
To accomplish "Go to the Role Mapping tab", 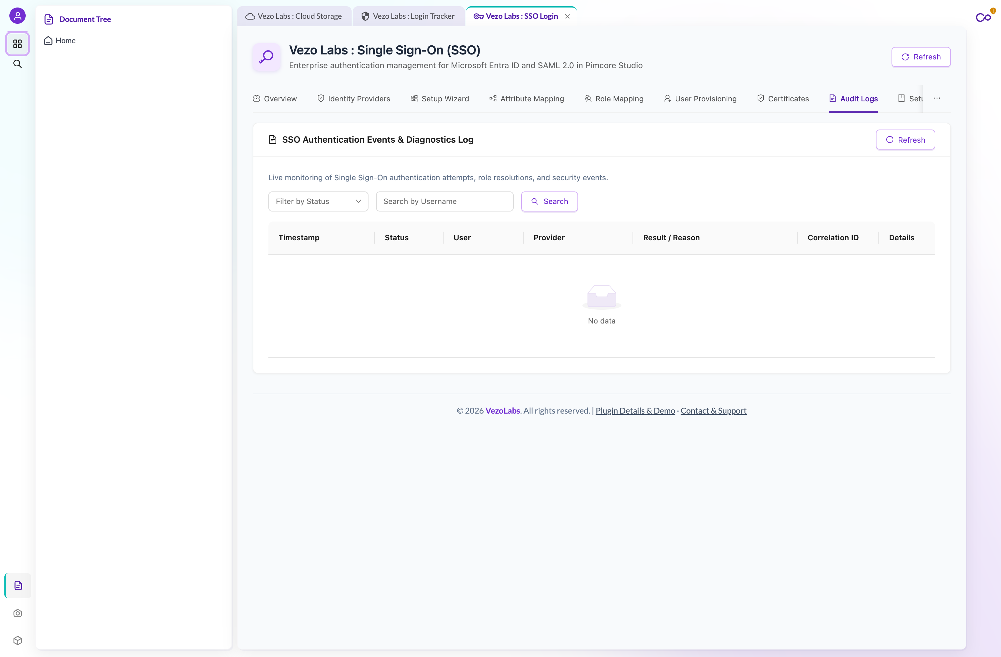I will [614, 99].
